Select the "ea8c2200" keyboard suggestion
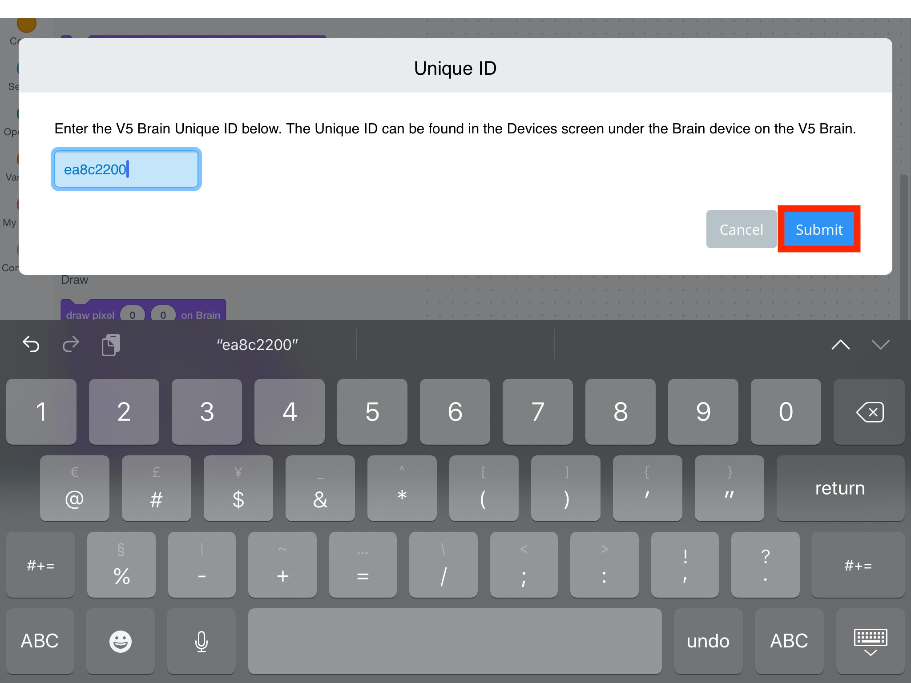This screenshot has width=911, height=683. [x=257, y=345]
